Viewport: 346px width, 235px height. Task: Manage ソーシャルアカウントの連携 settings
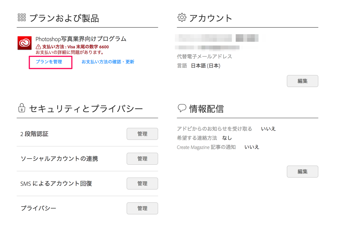click(x=142, y=159)
